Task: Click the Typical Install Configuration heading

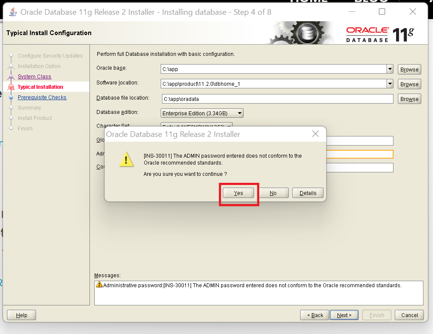Action: coord(49,33)
